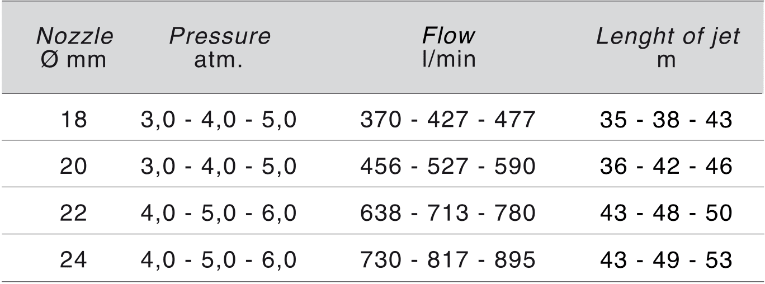The width and height of the screenshot is (765, 284).
Task: Select the Lenght of jet header
Action: tap(667, 48)
